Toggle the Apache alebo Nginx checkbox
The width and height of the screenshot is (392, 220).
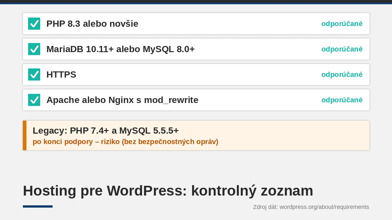[34, 100]
